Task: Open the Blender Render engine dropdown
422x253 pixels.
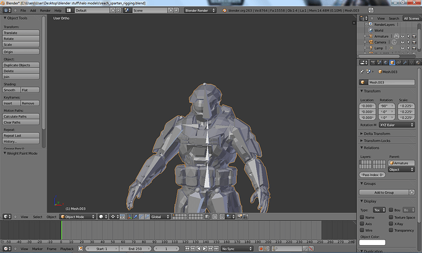Action: (x=200, y=10)
